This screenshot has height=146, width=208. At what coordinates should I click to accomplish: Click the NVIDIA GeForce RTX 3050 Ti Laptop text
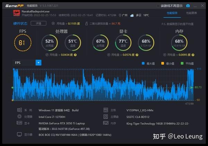pos(62,123)
